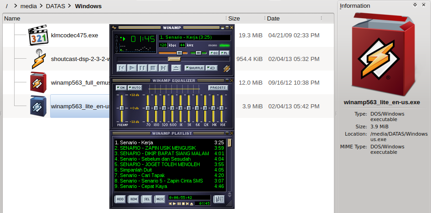
Task: Click mini previous button in playlist window
Action: pos(170,203)
